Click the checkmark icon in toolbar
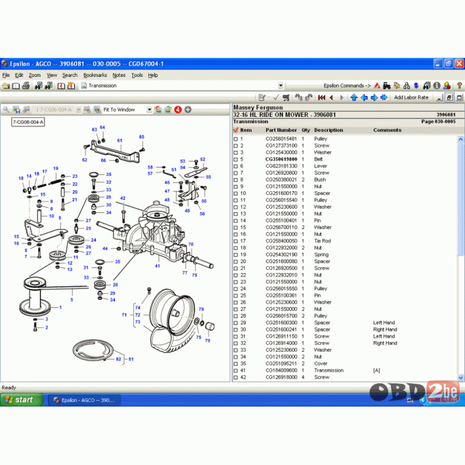This screenshot has width=465, height=465. [x=276, y=97]
